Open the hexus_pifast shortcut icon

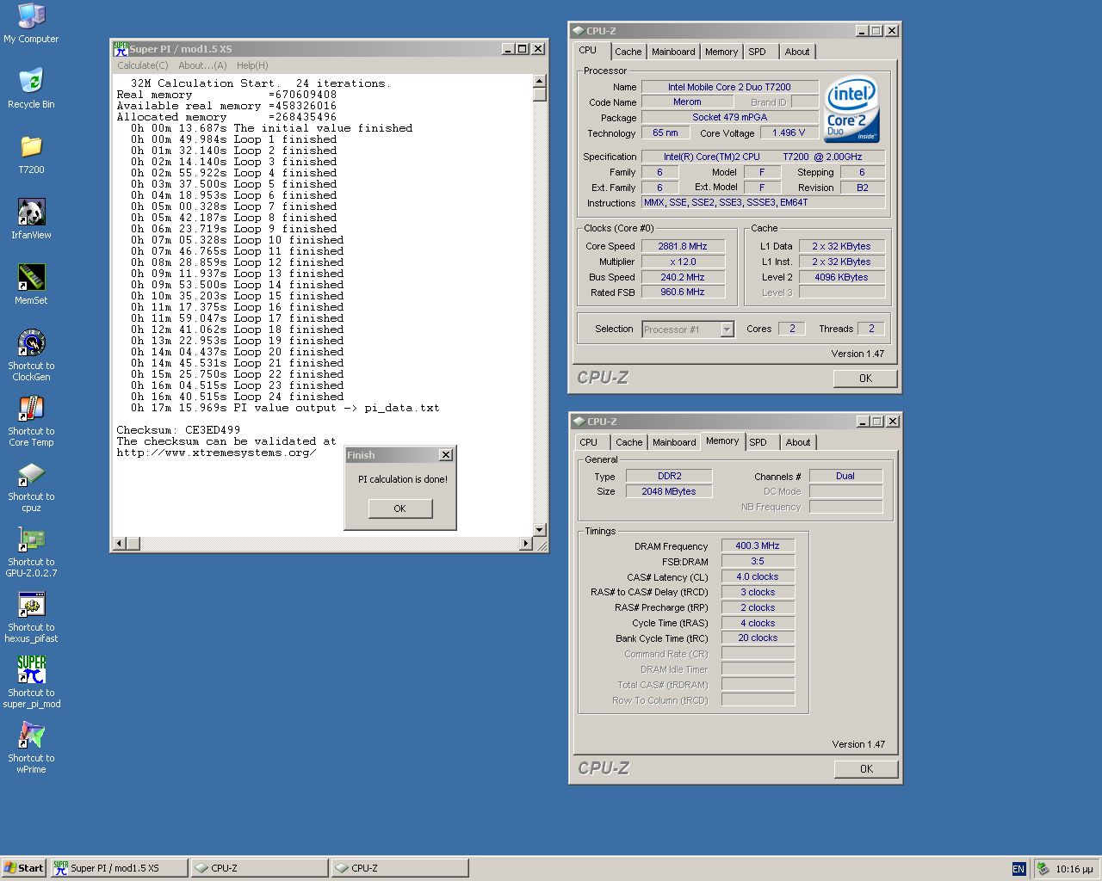coord(31,616)
